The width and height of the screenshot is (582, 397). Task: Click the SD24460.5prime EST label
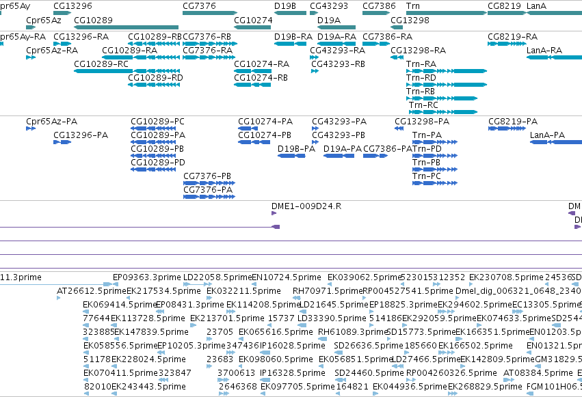pyautogui.click(x=369, y=373)
